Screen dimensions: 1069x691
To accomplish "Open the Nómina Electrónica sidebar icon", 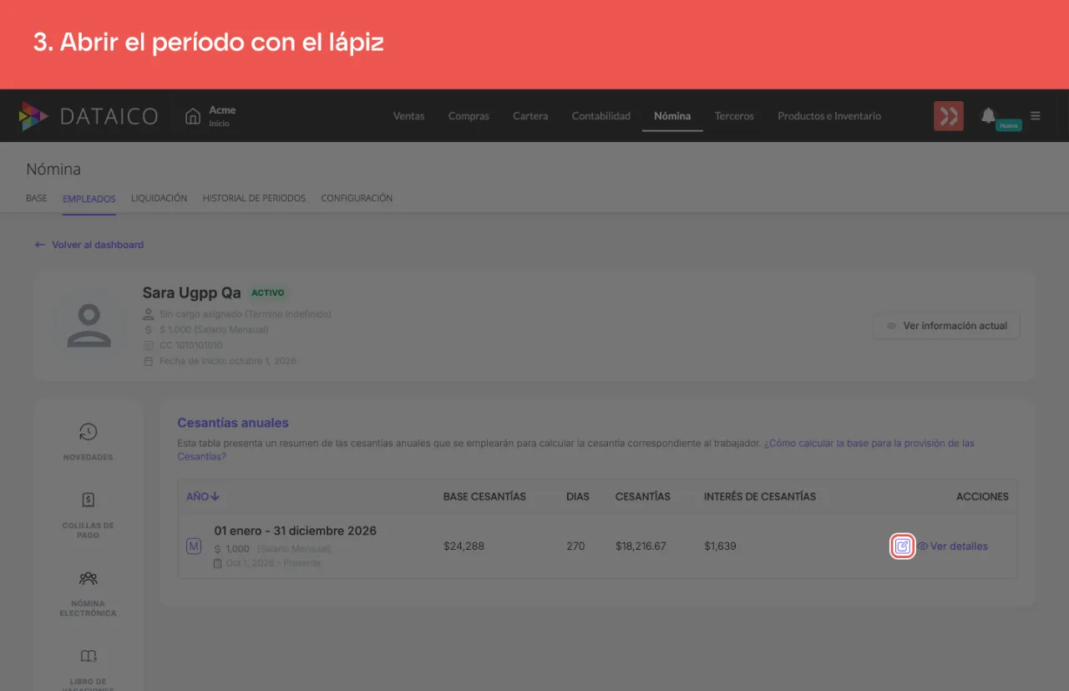I will point(88,578).
